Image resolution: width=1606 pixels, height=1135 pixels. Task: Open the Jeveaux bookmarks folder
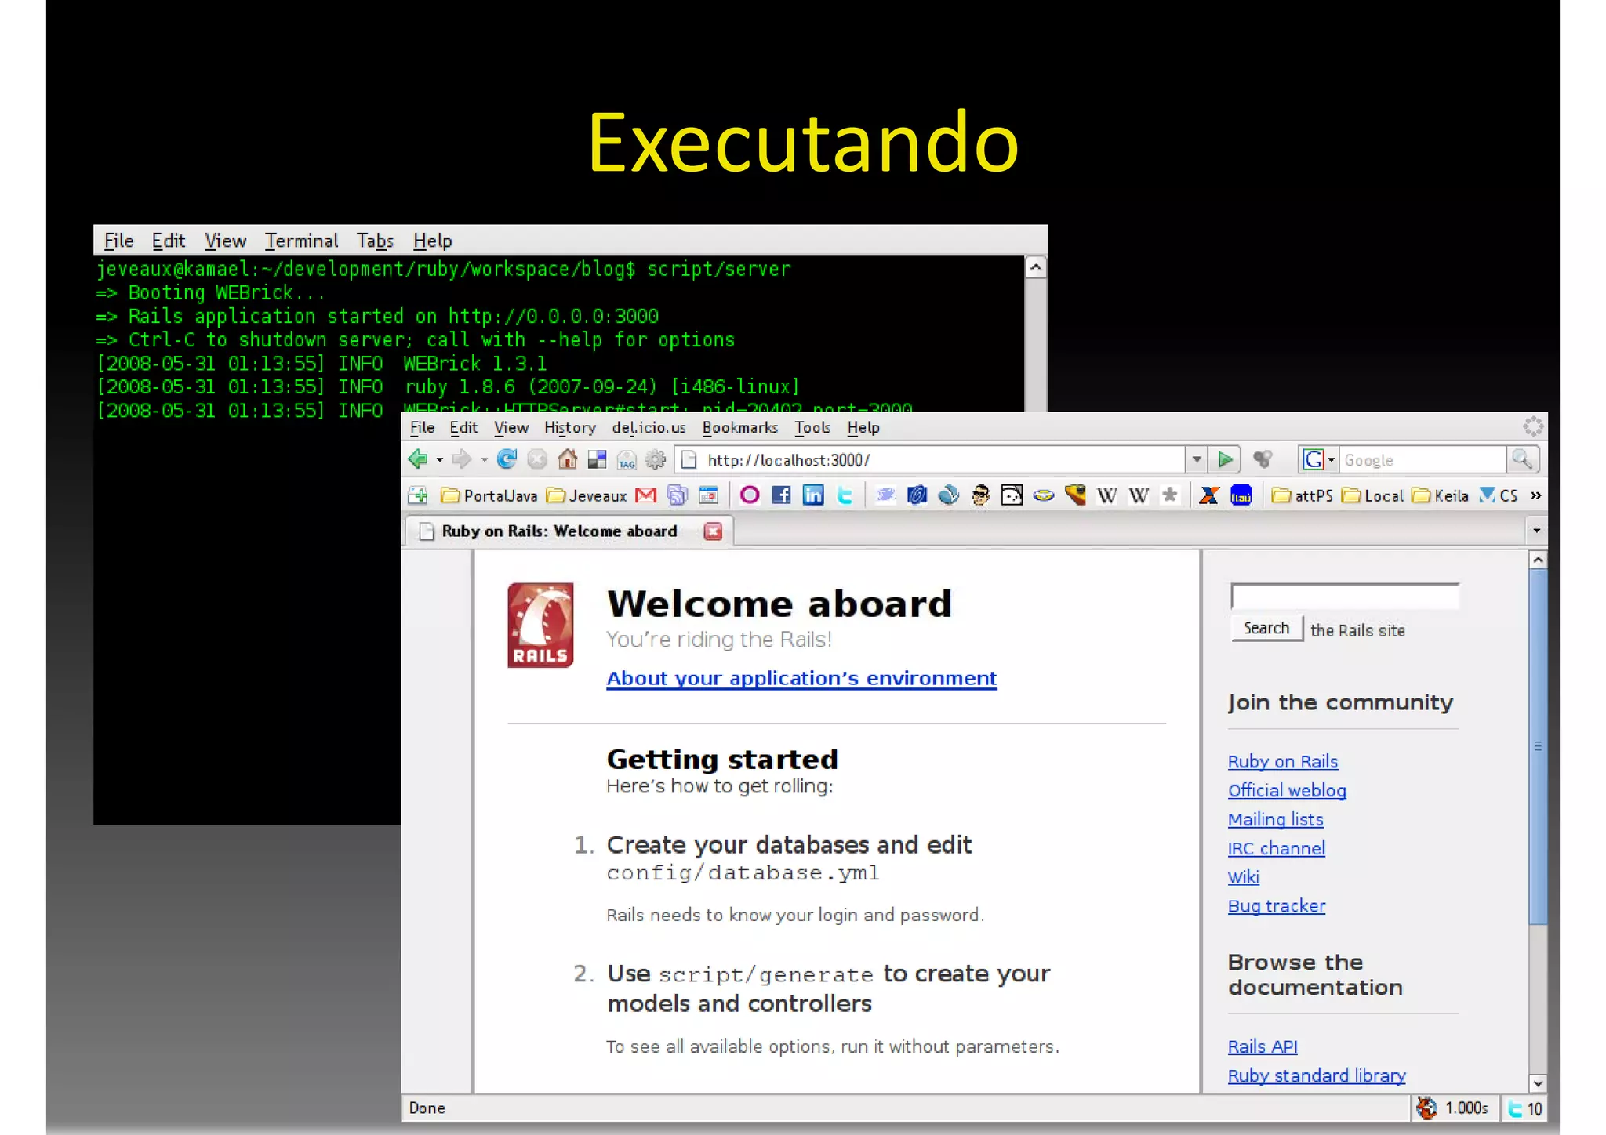point(587,495)
